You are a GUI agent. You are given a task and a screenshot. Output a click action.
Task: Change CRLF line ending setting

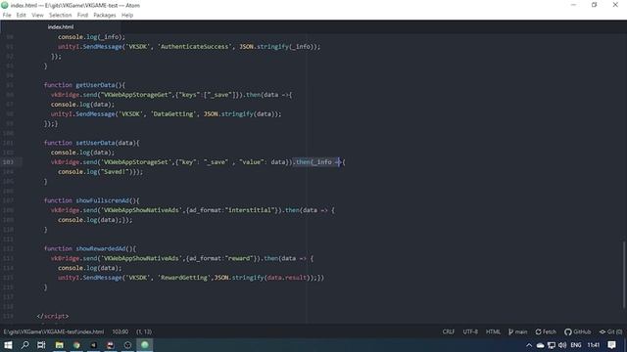(x=449, y=331)
